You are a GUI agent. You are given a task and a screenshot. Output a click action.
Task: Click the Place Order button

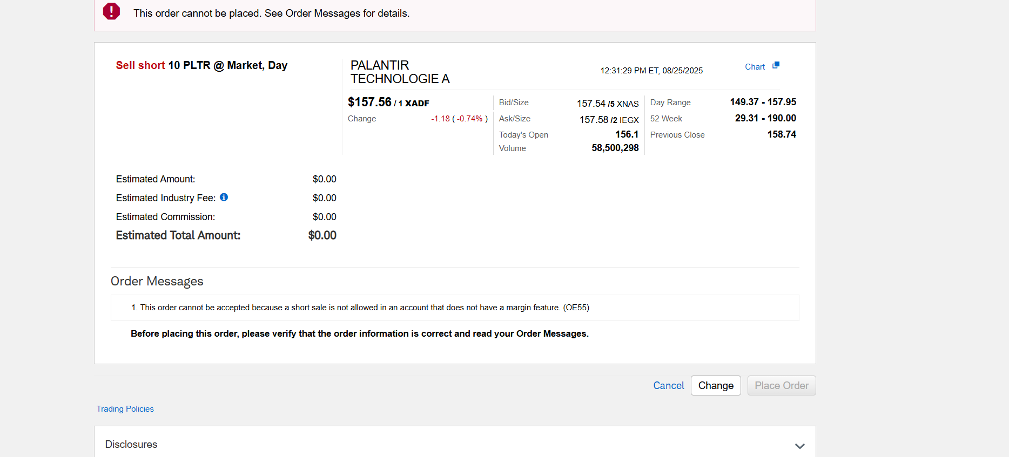pos(782,385)
